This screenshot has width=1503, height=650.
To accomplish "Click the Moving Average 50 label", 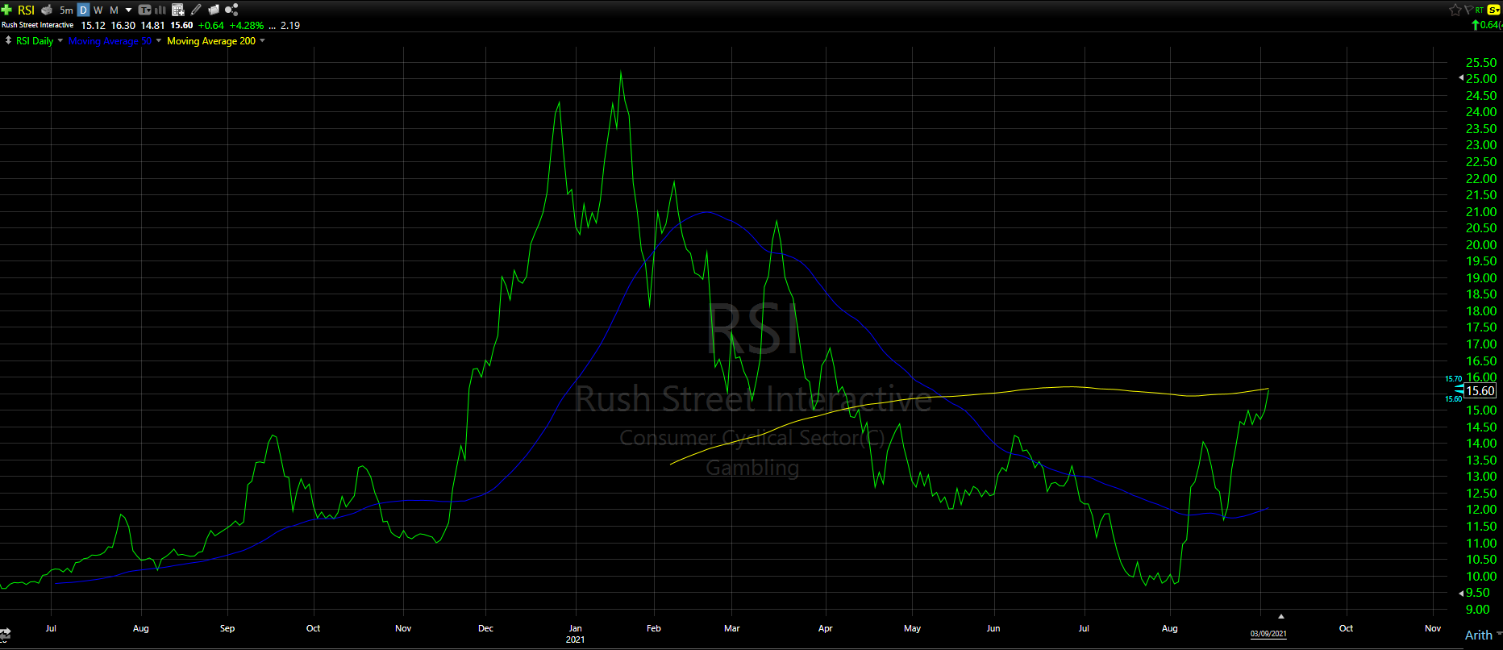I will point(110,41).
